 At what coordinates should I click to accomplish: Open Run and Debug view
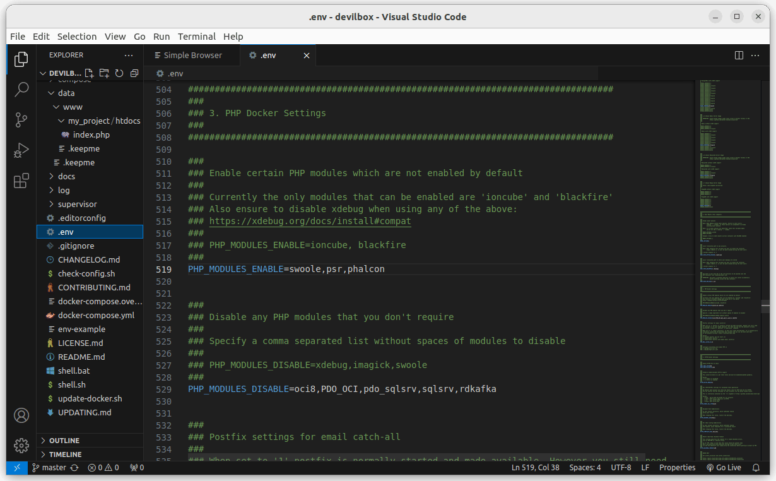(21, 150)
